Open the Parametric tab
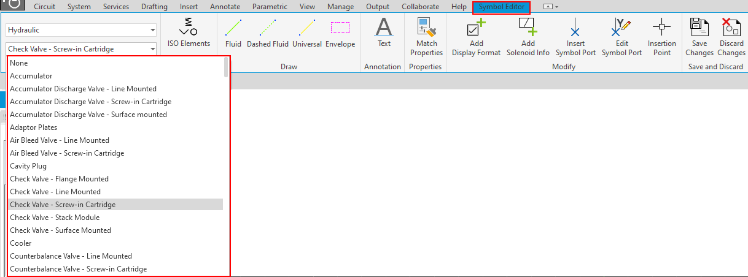This screenshot has height=277, width=748. 269,7
